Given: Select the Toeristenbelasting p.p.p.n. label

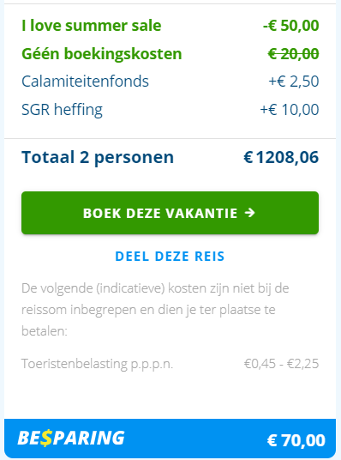Looking at the screenshot, I should pos(98,364).
